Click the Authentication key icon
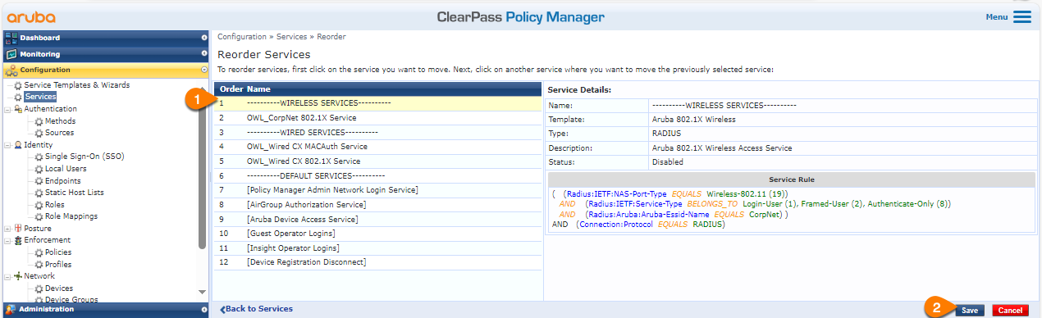The image size is (1042, 318). (x=18, y=109)
